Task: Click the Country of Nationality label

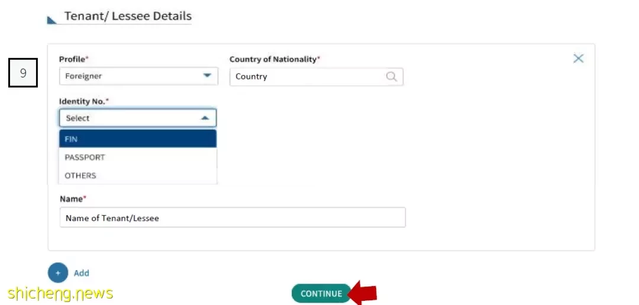Action: 273,59
